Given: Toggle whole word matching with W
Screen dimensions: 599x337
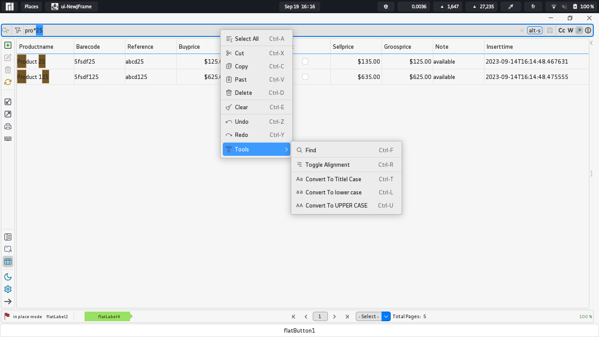Looking at the screenshot, I should (x=570, y=30).
